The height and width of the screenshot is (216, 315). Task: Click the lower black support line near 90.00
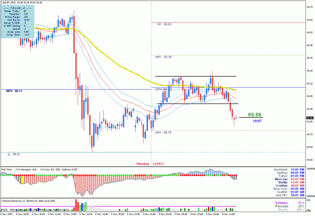pyautogui.click(x=198, y=104)
